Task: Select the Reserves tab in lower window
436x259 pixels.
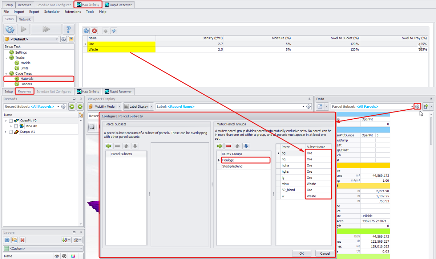Action: point(25,91)
